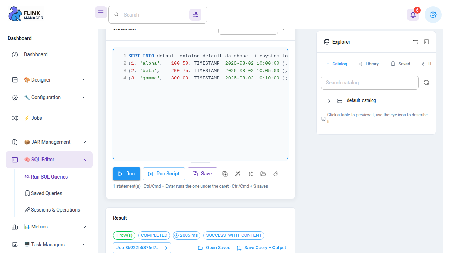Click the resize handle below the editor
The image size is (450, 253).
click(x=200, y=162)
